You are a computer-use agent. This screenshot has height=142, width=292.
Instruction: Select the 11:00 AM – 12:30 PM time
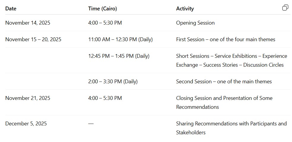click(120, 39)
